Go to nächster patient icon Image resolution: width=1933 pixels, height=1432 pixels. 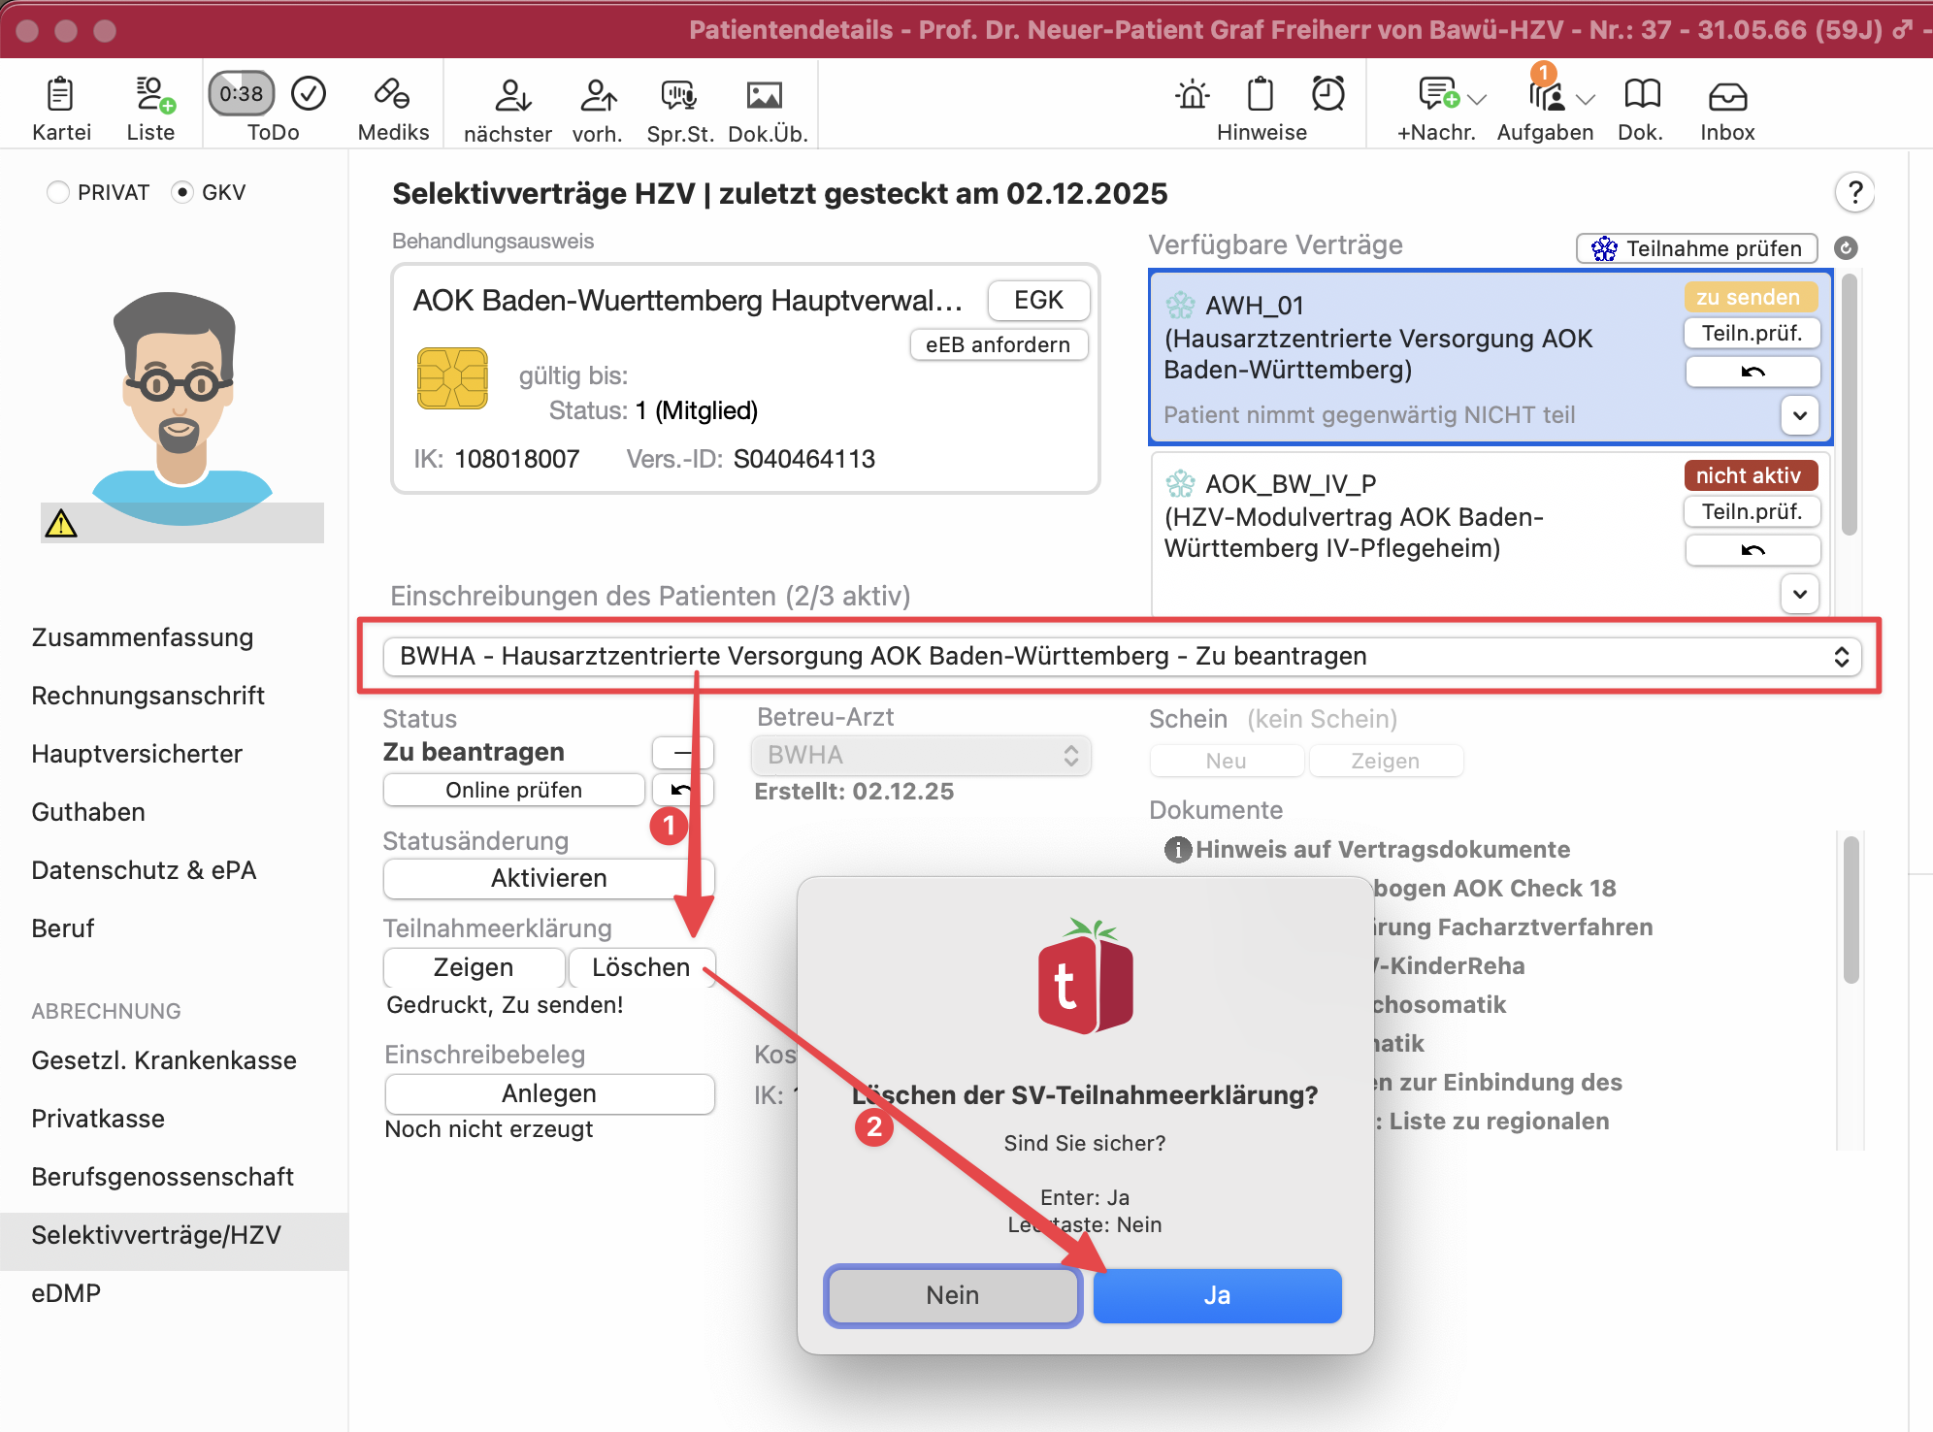[x=511, y=95]
